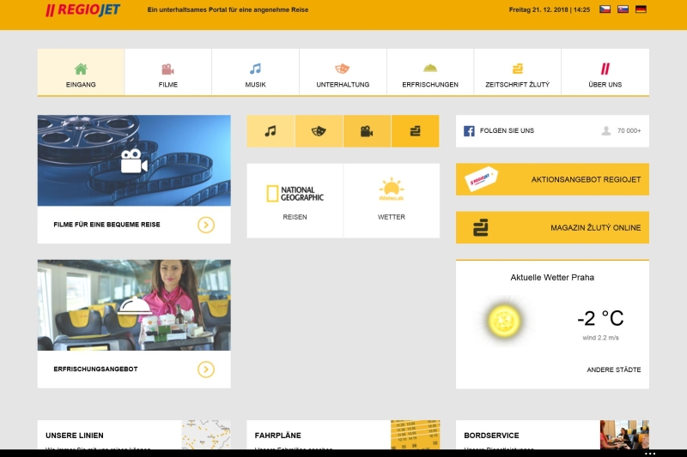Switch language using the Czech flag
The height and width of the screenshot is (457, 687).
pos(605,9)
